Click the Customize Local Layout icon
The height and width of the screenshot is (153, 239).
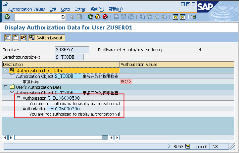(x=193, y=17)
